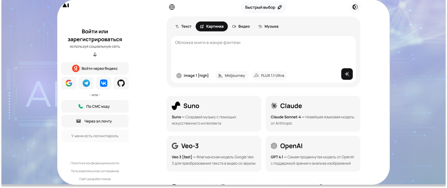The height and width of the screenshot is (188, 447).
Task: Choose the FLUX 1.1 Ultra model
Action: coord(269,75)
